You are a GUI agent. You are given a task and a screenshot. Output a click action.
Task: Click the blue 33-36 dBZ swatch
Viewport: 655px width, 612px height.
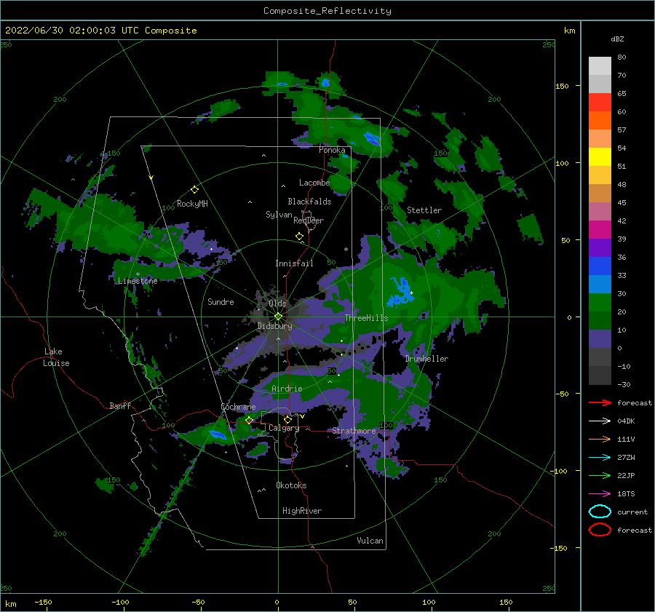[600, 266]
